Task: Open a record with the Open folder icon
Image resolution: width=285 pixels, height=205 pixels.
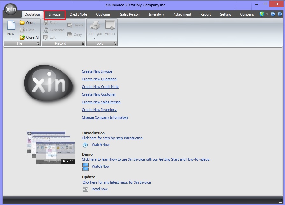Action: (22, 23)
